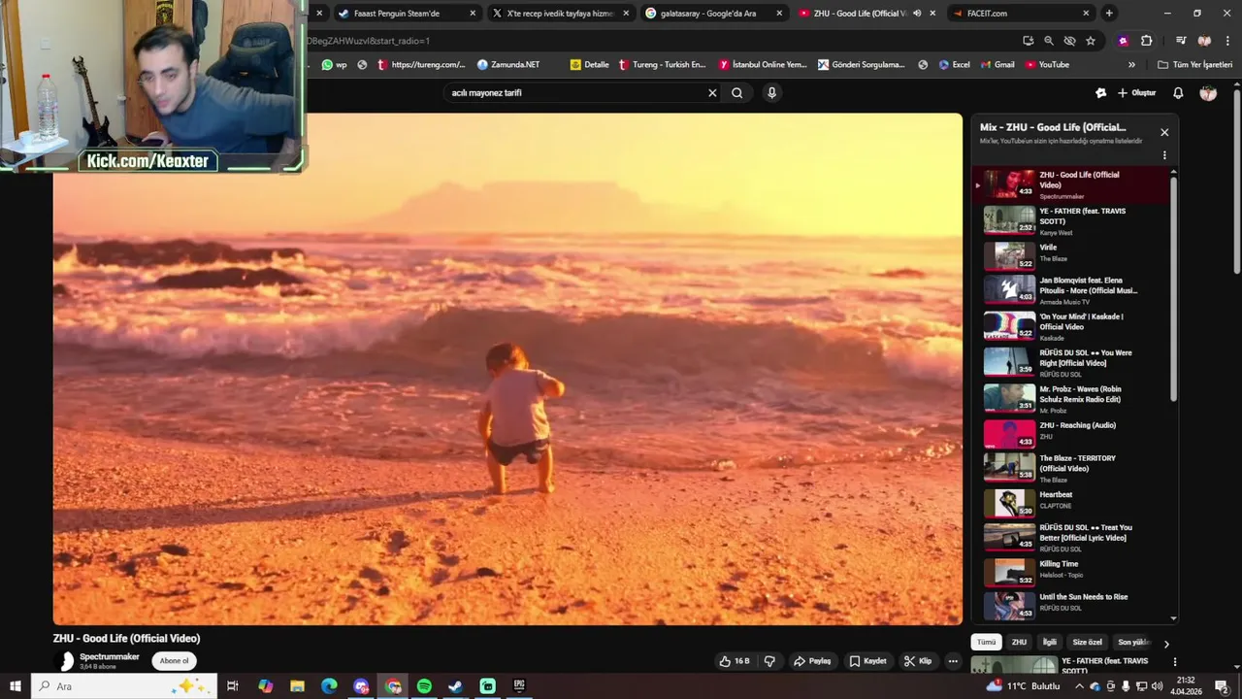
Task: Play Killing Time in the mix
Action: pos(1072,573)
